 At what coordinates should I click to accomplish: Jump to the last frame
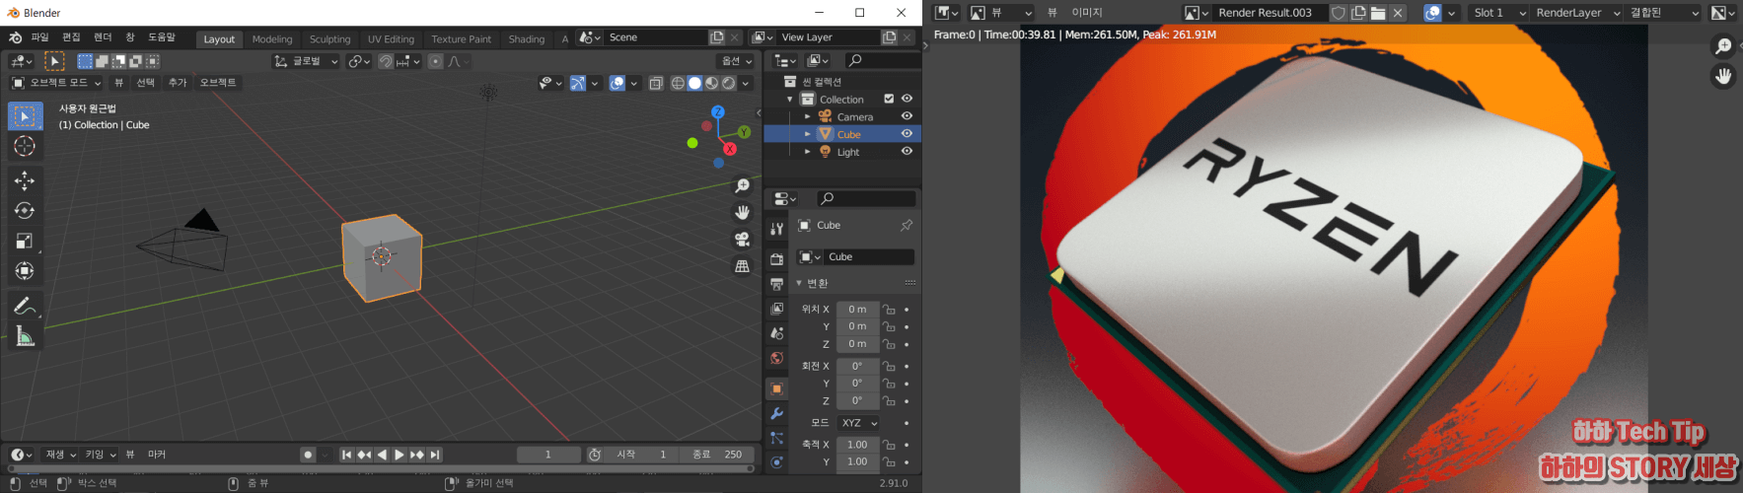pos(435,455)
